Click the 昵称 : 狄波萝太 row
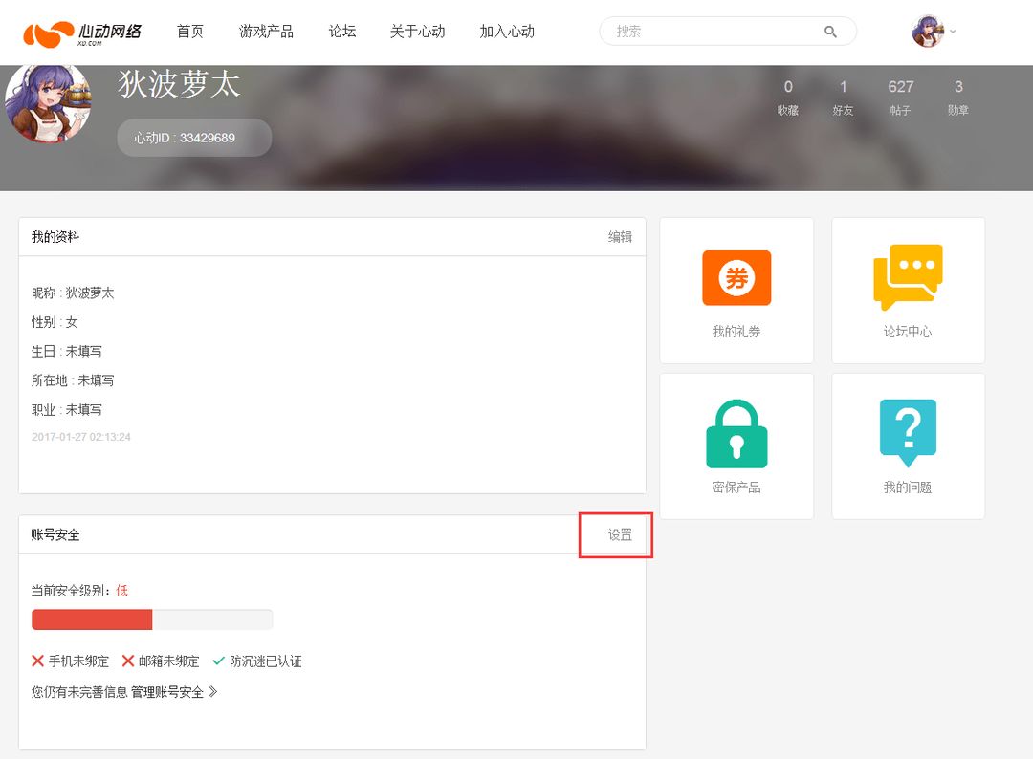This screenshot has width=1033, height=759. pyautogui.click(x=73, y=293)
